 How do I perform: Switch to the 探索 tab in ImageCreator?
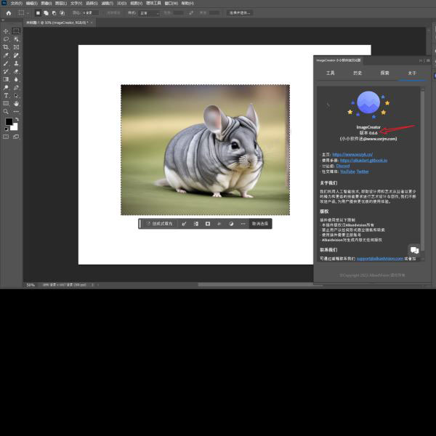click(385, 73)
